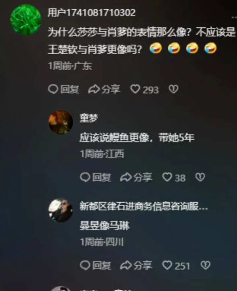Open the 童梦 username link
The image size is (237, 291).
pyautogui.click(x=89, y=118)
